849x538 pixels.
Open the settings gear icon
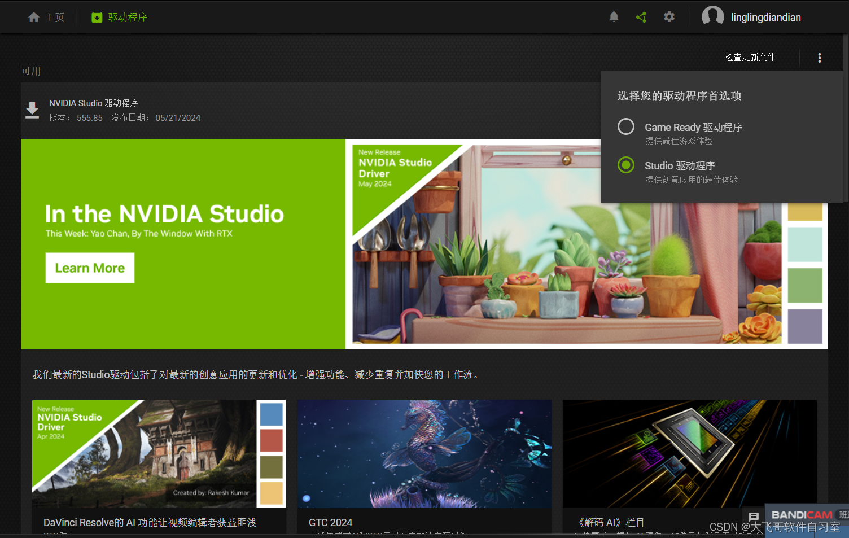click(669, 17)
